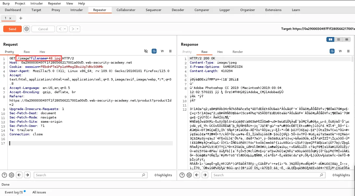355x196 pixels.
Task: Open history dropdown beside back arrow
Action: (x=65, y=29)
